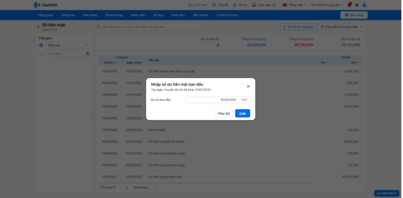This screenshot has height=198, width=403.
Task: Close the initial cash balance dialog
Action: pos(248,86)
